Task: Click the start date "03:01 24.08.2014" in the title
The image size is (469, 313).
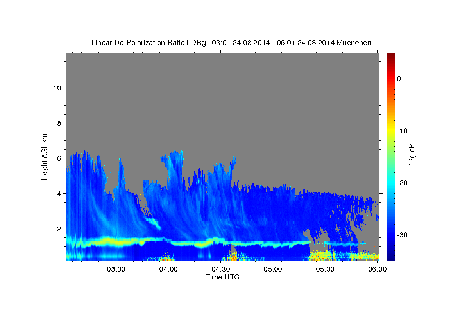Action: click(x=240, y=43)
